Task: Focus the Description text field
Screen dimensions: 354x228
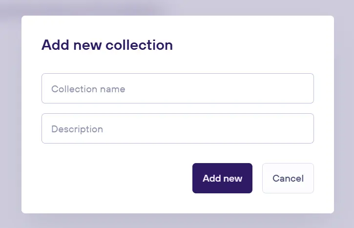Action: [x=177, y=128]
